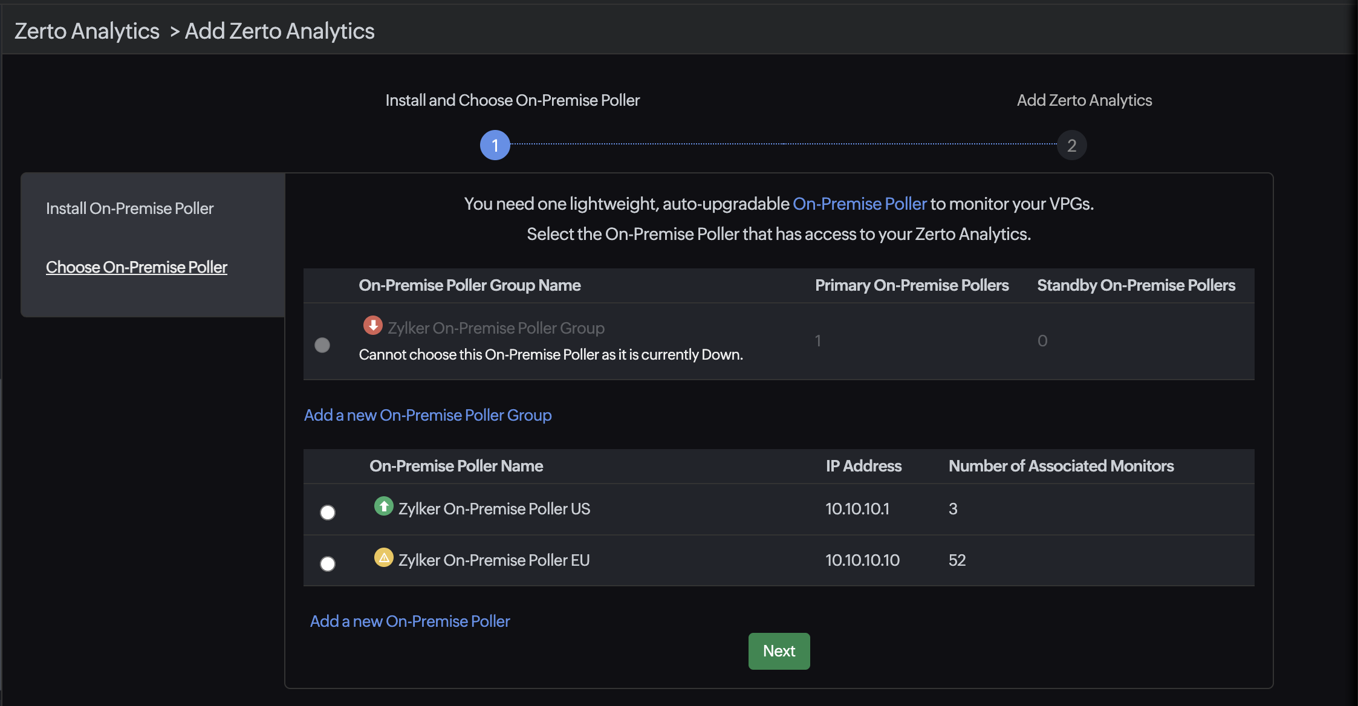Select the Zylker On-Premise Poller EU radio button

pos(328,564)
